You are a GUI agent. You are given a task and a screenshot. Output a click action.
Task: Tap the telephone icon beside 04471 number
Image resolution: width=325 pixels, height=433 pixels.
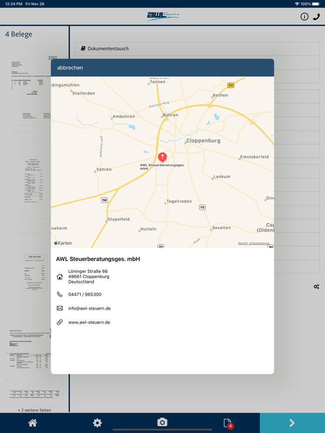coord(60,294)
